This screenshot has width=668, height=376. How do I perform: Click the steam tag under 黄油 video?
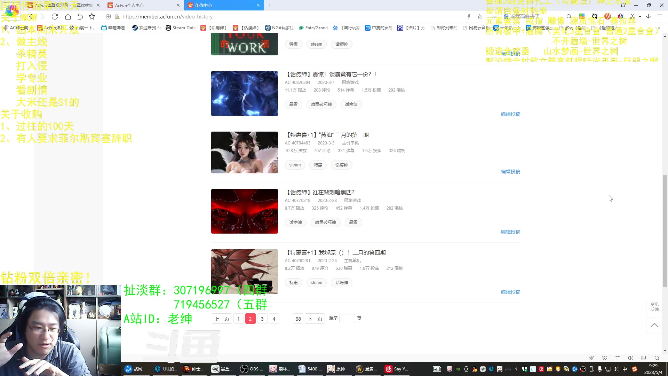click(295, 165)
